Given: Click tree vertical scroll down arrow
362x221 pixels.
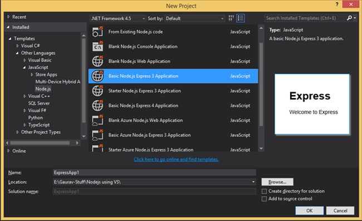Looking at the screenshot, I should click(84, 136).
